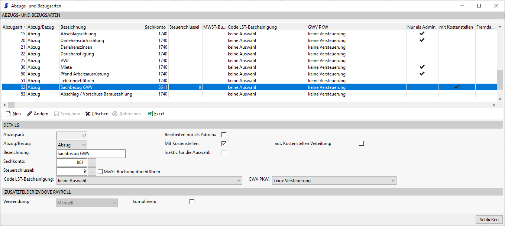Click into the Sachkonto input field

(72, 162)
